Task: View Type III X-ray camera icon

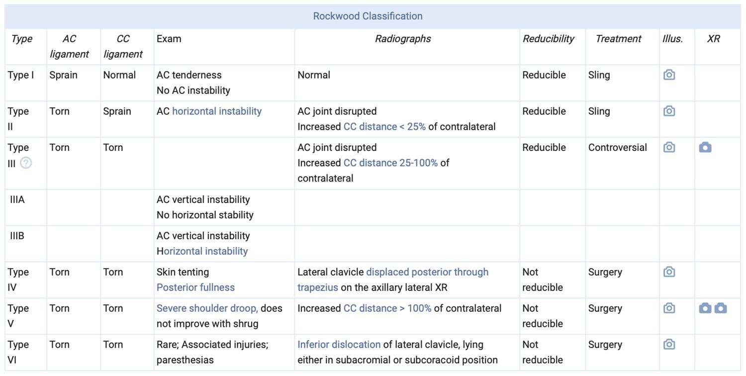Action: tap(705, 148)
